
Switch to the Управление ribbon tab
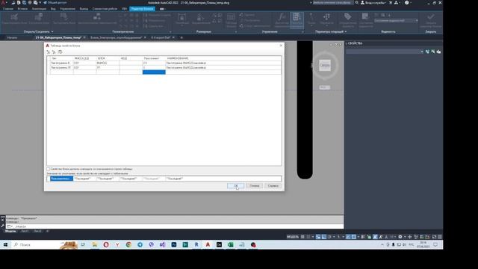(68, 9)
